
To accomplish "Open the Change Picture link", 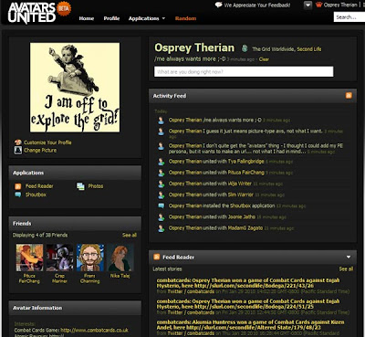I will pos(40,150).
